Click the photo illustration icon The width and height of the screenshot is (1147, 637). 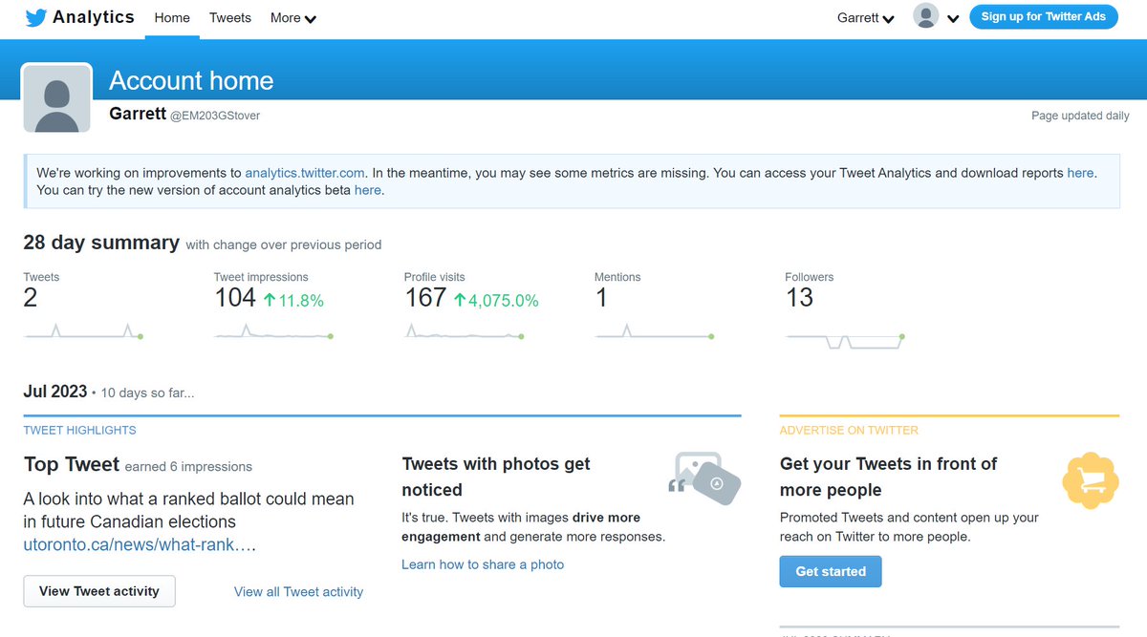click(x=705, y=477)
